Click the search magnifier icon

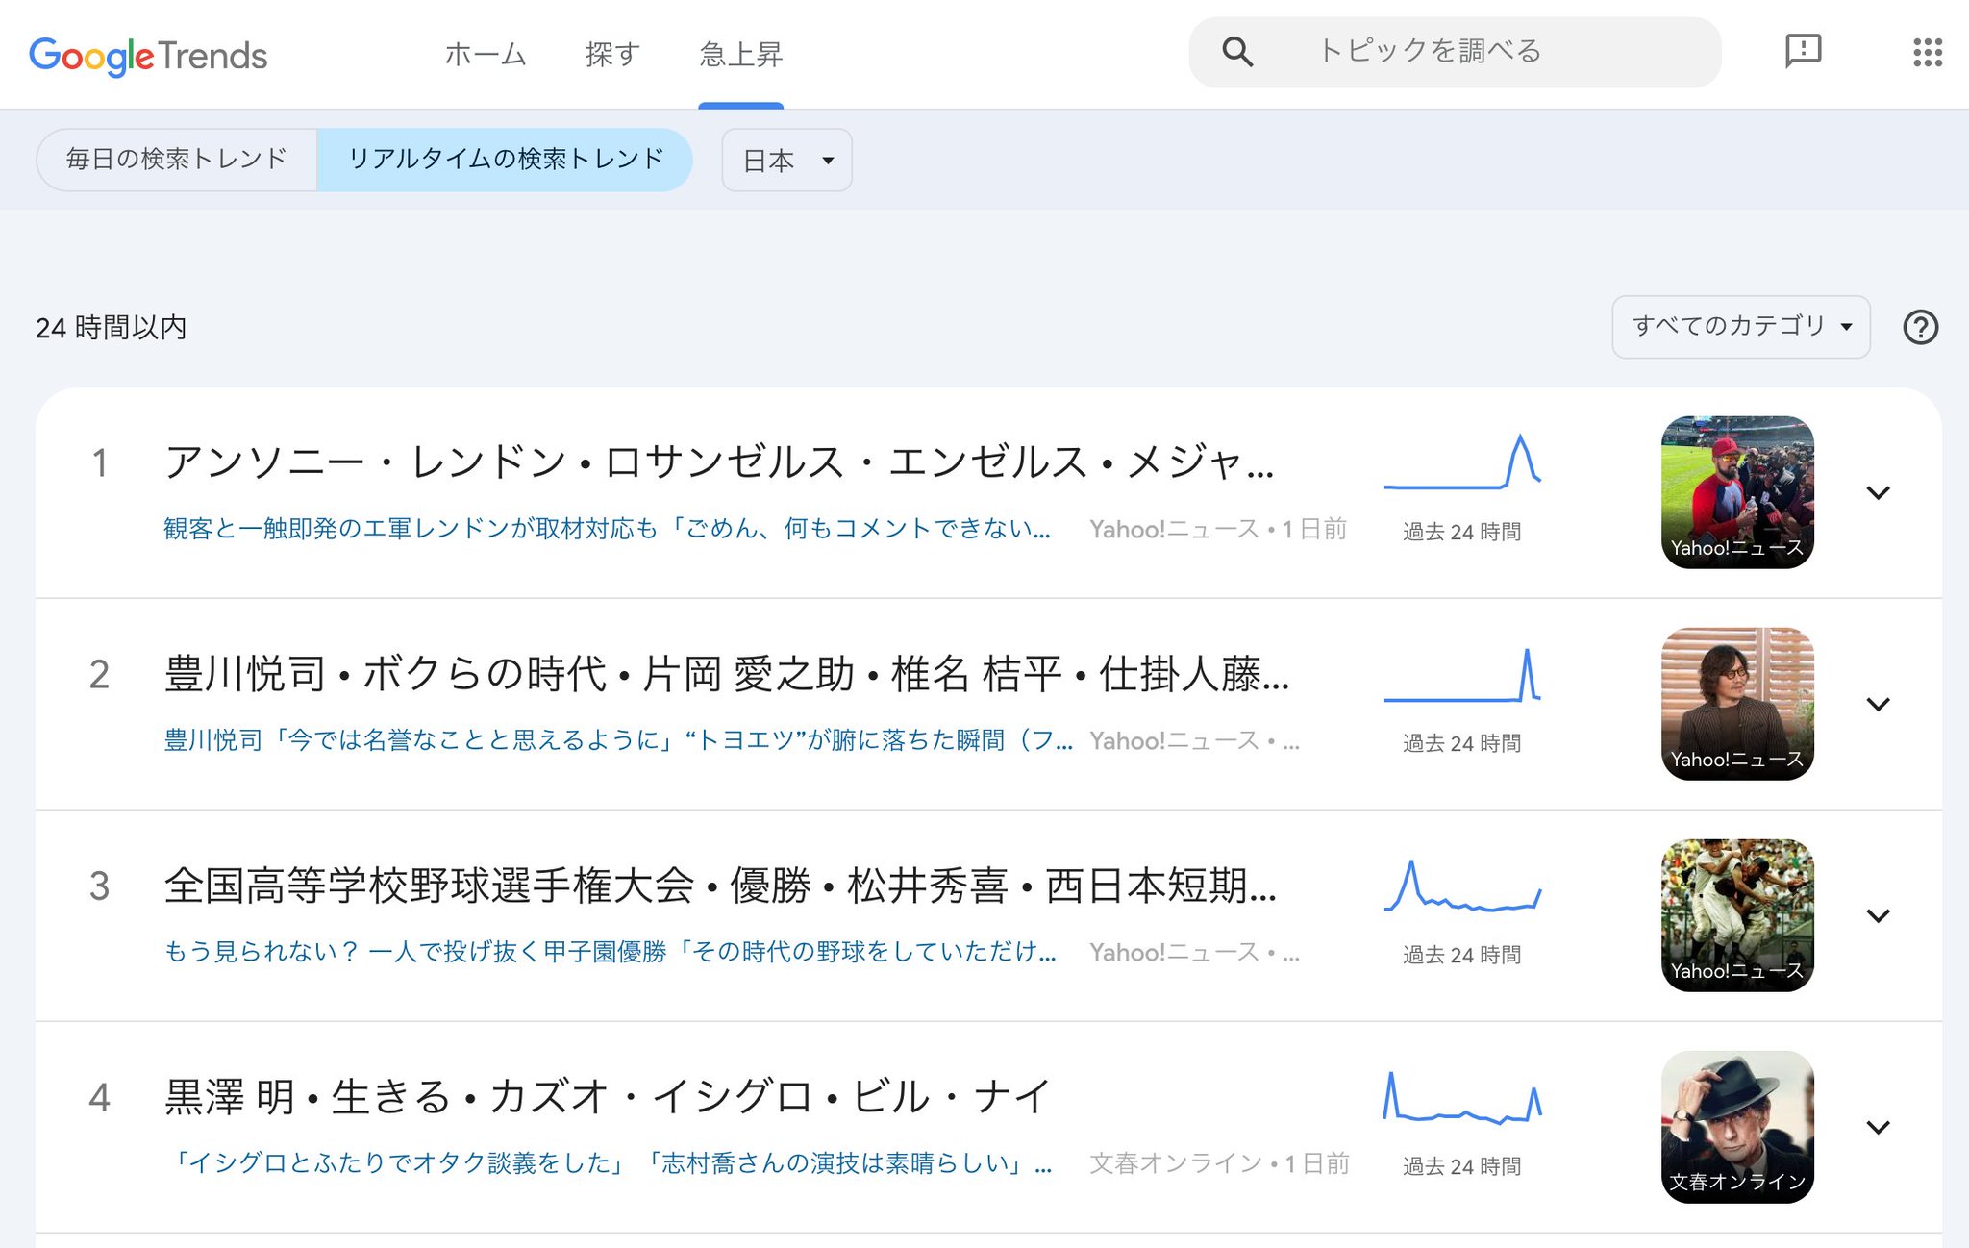coord(1237,52)
